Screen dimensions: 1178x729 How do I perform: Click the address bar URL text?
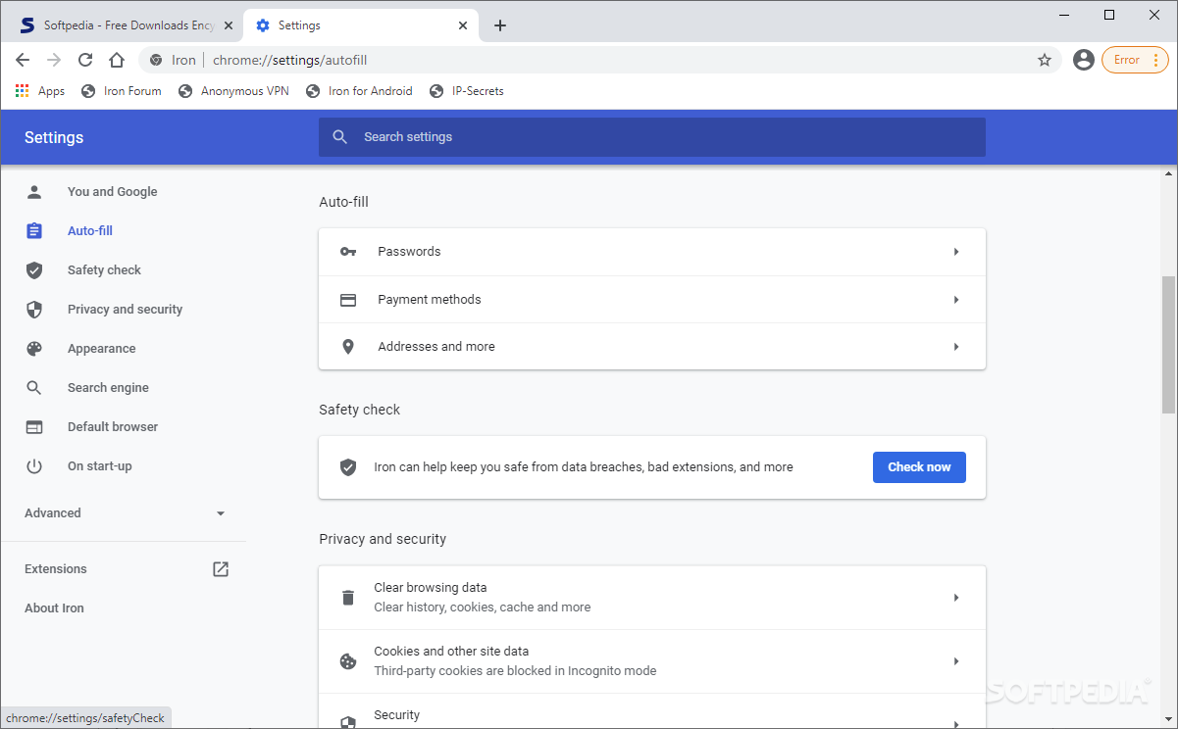point(289,60)
